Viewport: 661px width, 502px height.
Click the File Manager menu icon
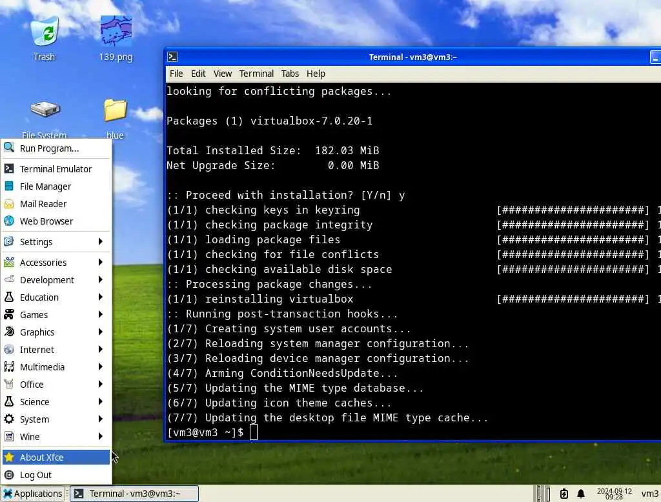(9, 186)
